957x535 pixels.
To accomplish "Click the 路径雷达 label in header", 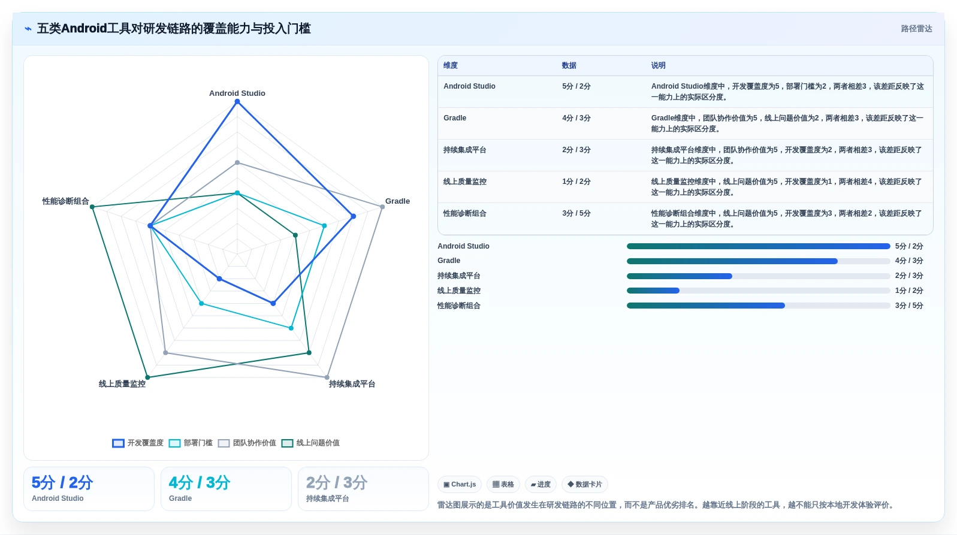I will click(x=916, y=29).
